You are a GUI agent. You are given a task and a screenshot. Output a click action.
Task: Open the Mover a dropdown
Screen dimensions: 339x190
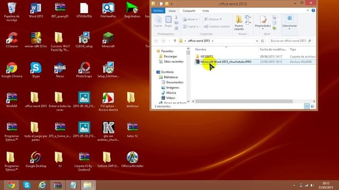click(x=192, y=20)
